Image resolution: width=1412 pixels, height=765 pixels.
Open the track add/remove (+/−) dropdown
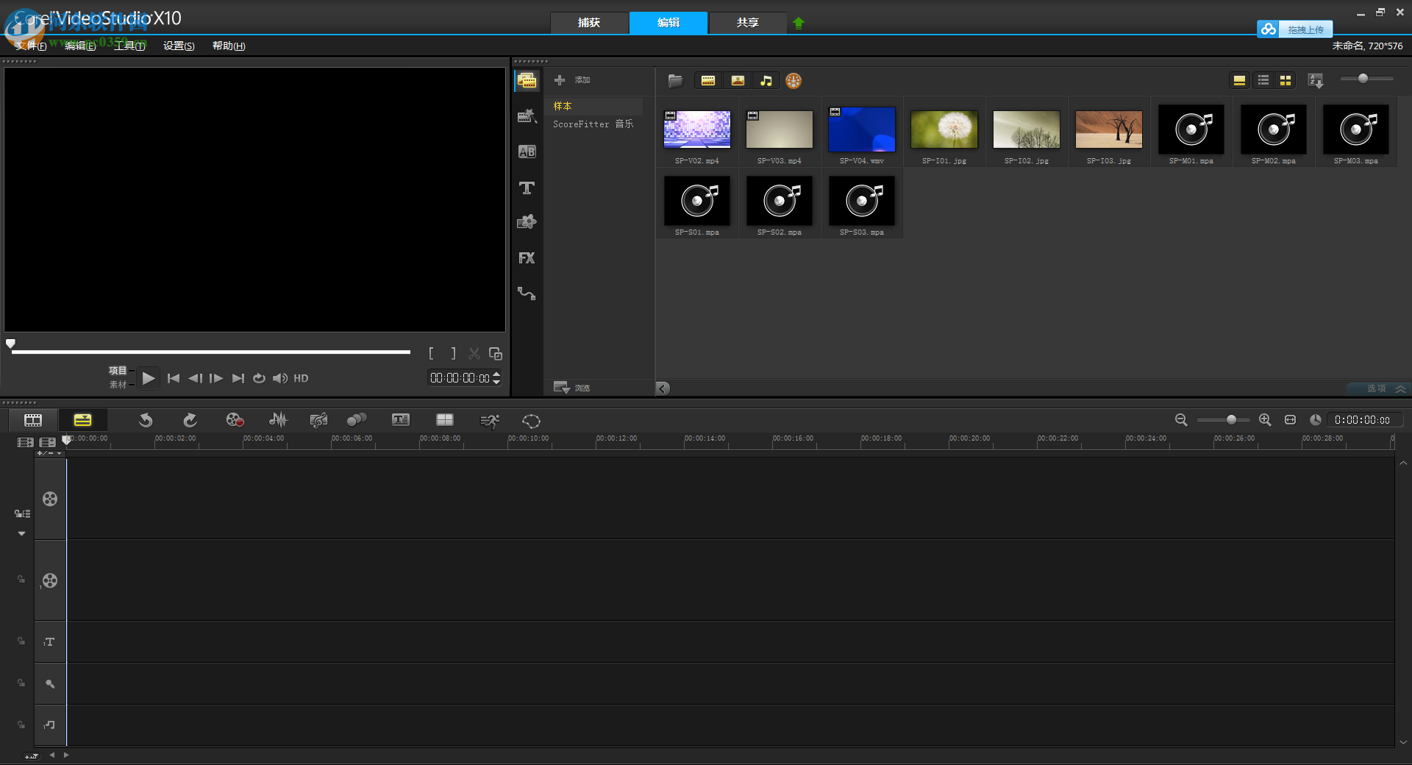tap(49, 453)
